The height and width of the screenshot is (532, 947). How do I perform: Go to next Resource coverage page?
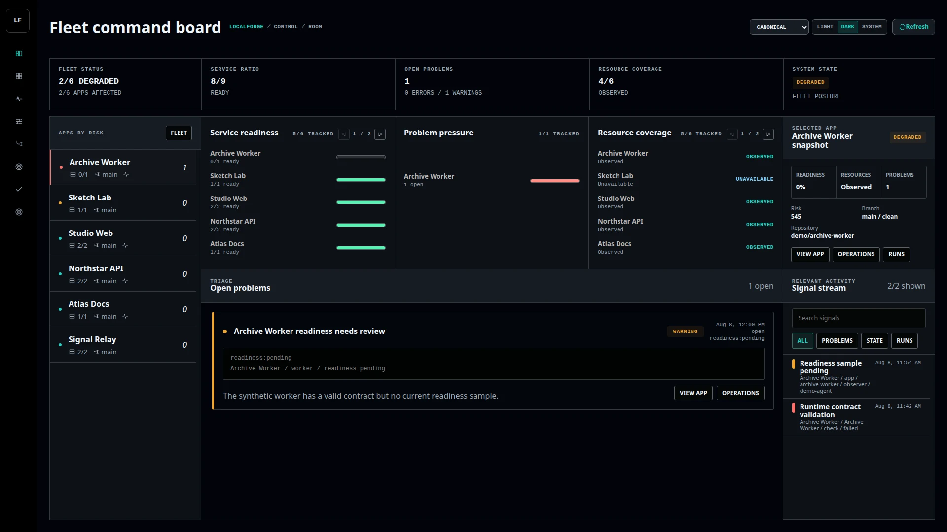pos(768,134)
